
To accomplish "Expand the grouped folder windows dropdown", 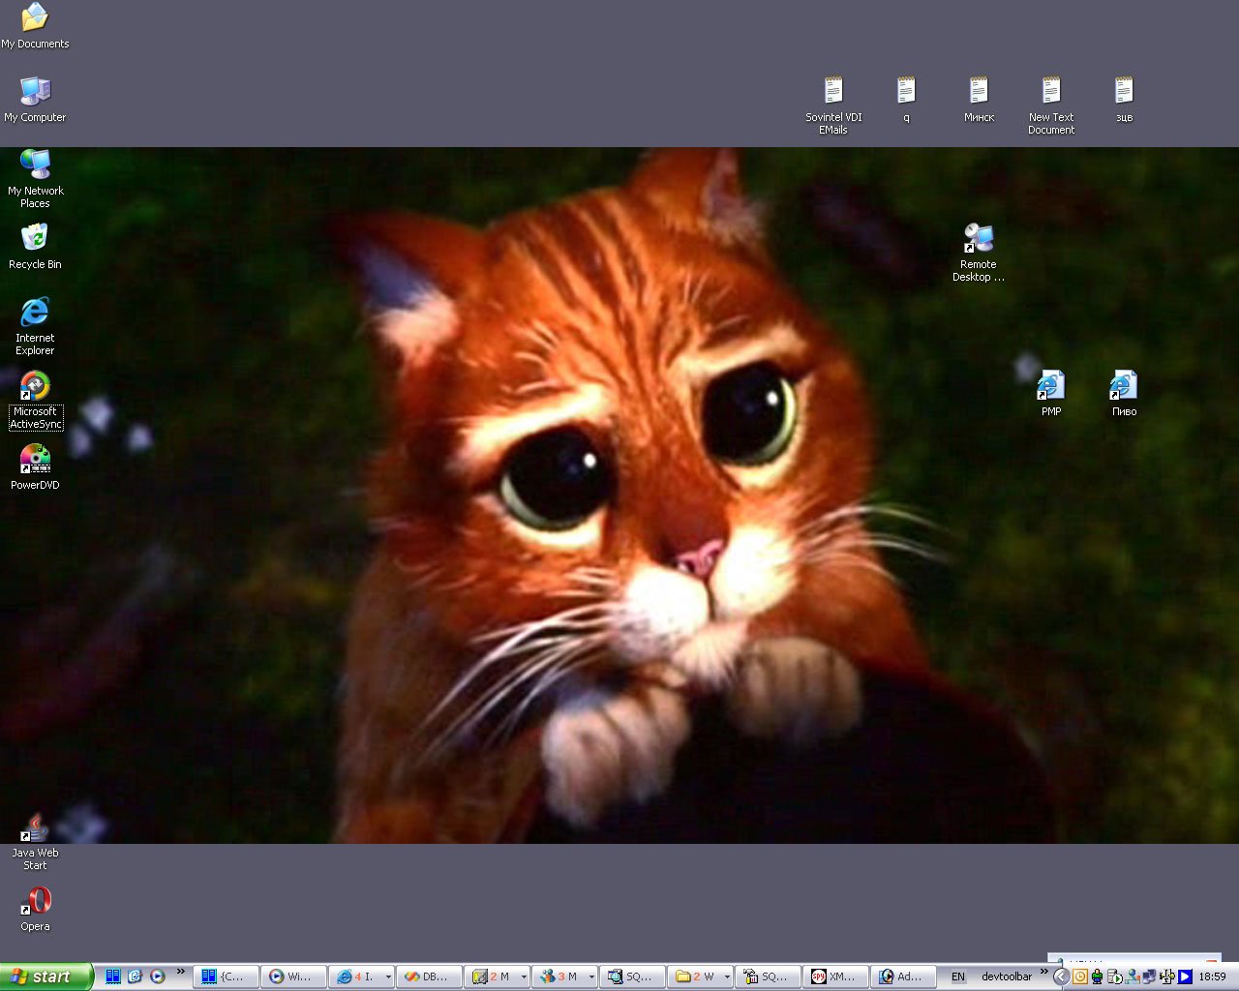I will point(727,977).
